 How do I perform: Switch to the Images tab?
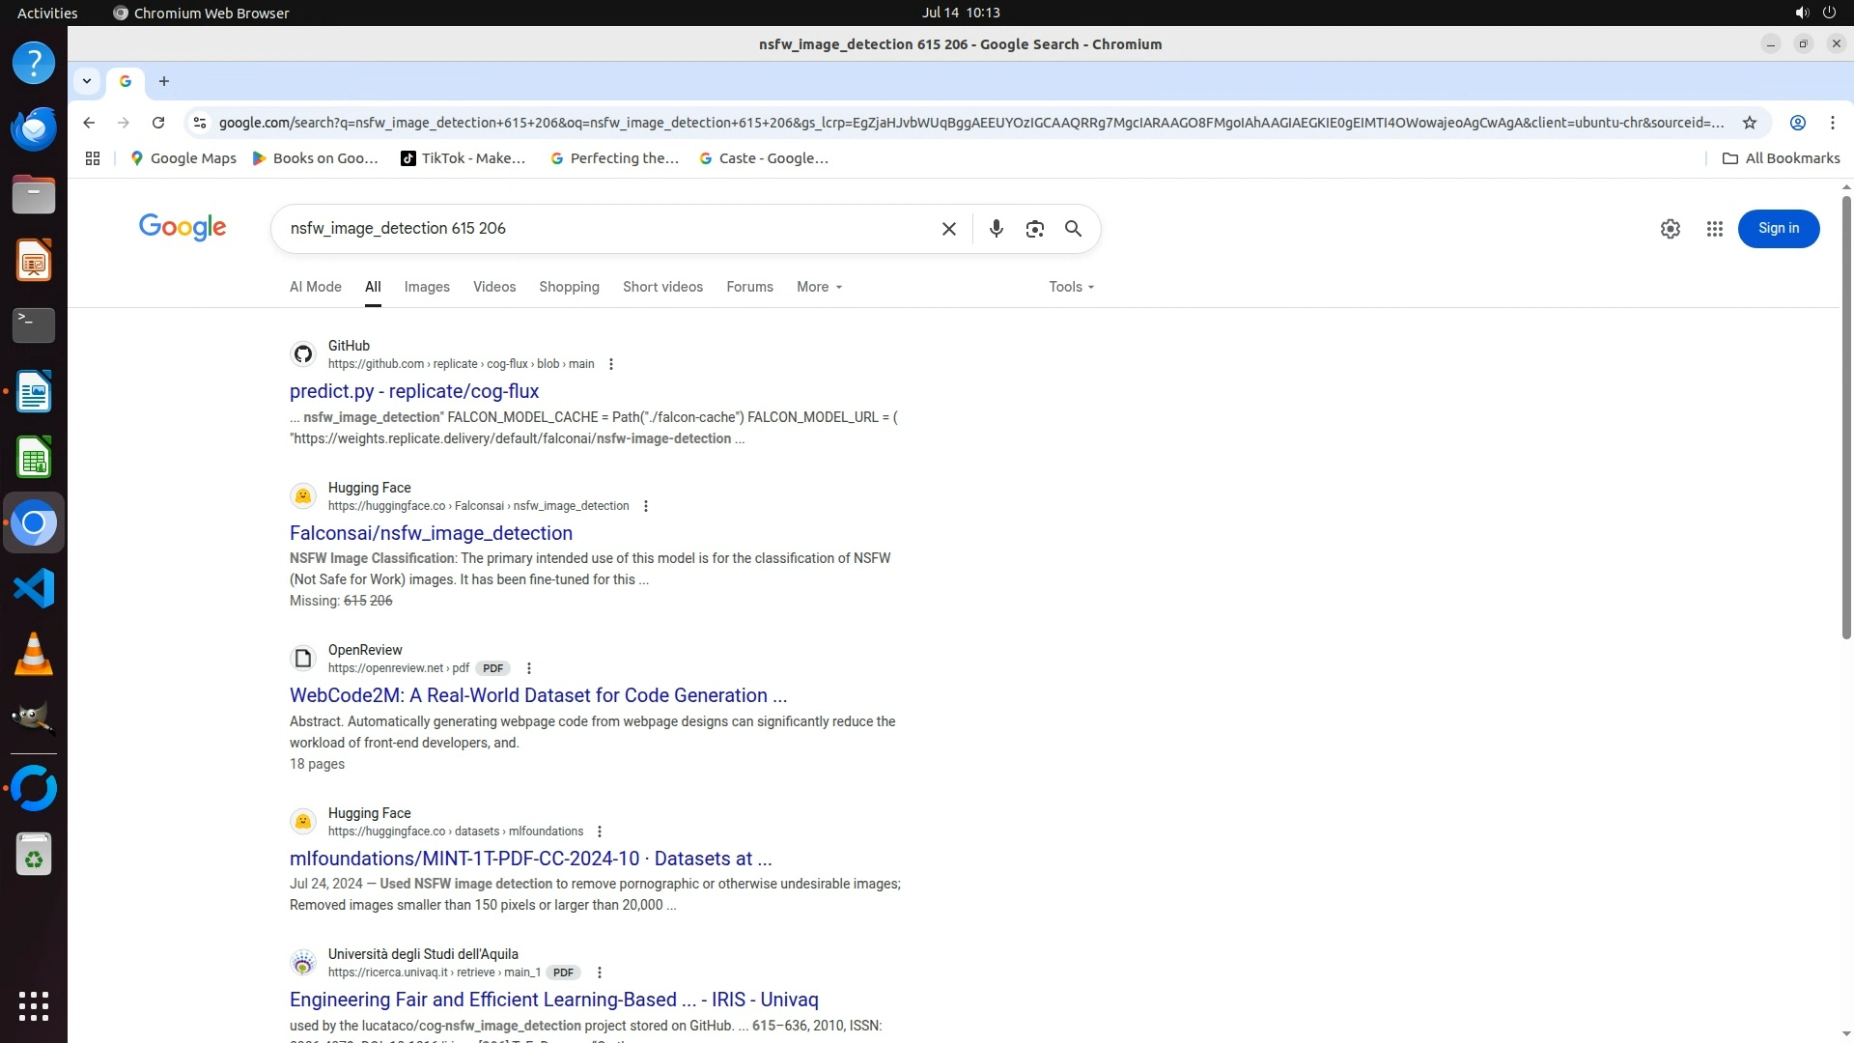(x=427, y=287)
